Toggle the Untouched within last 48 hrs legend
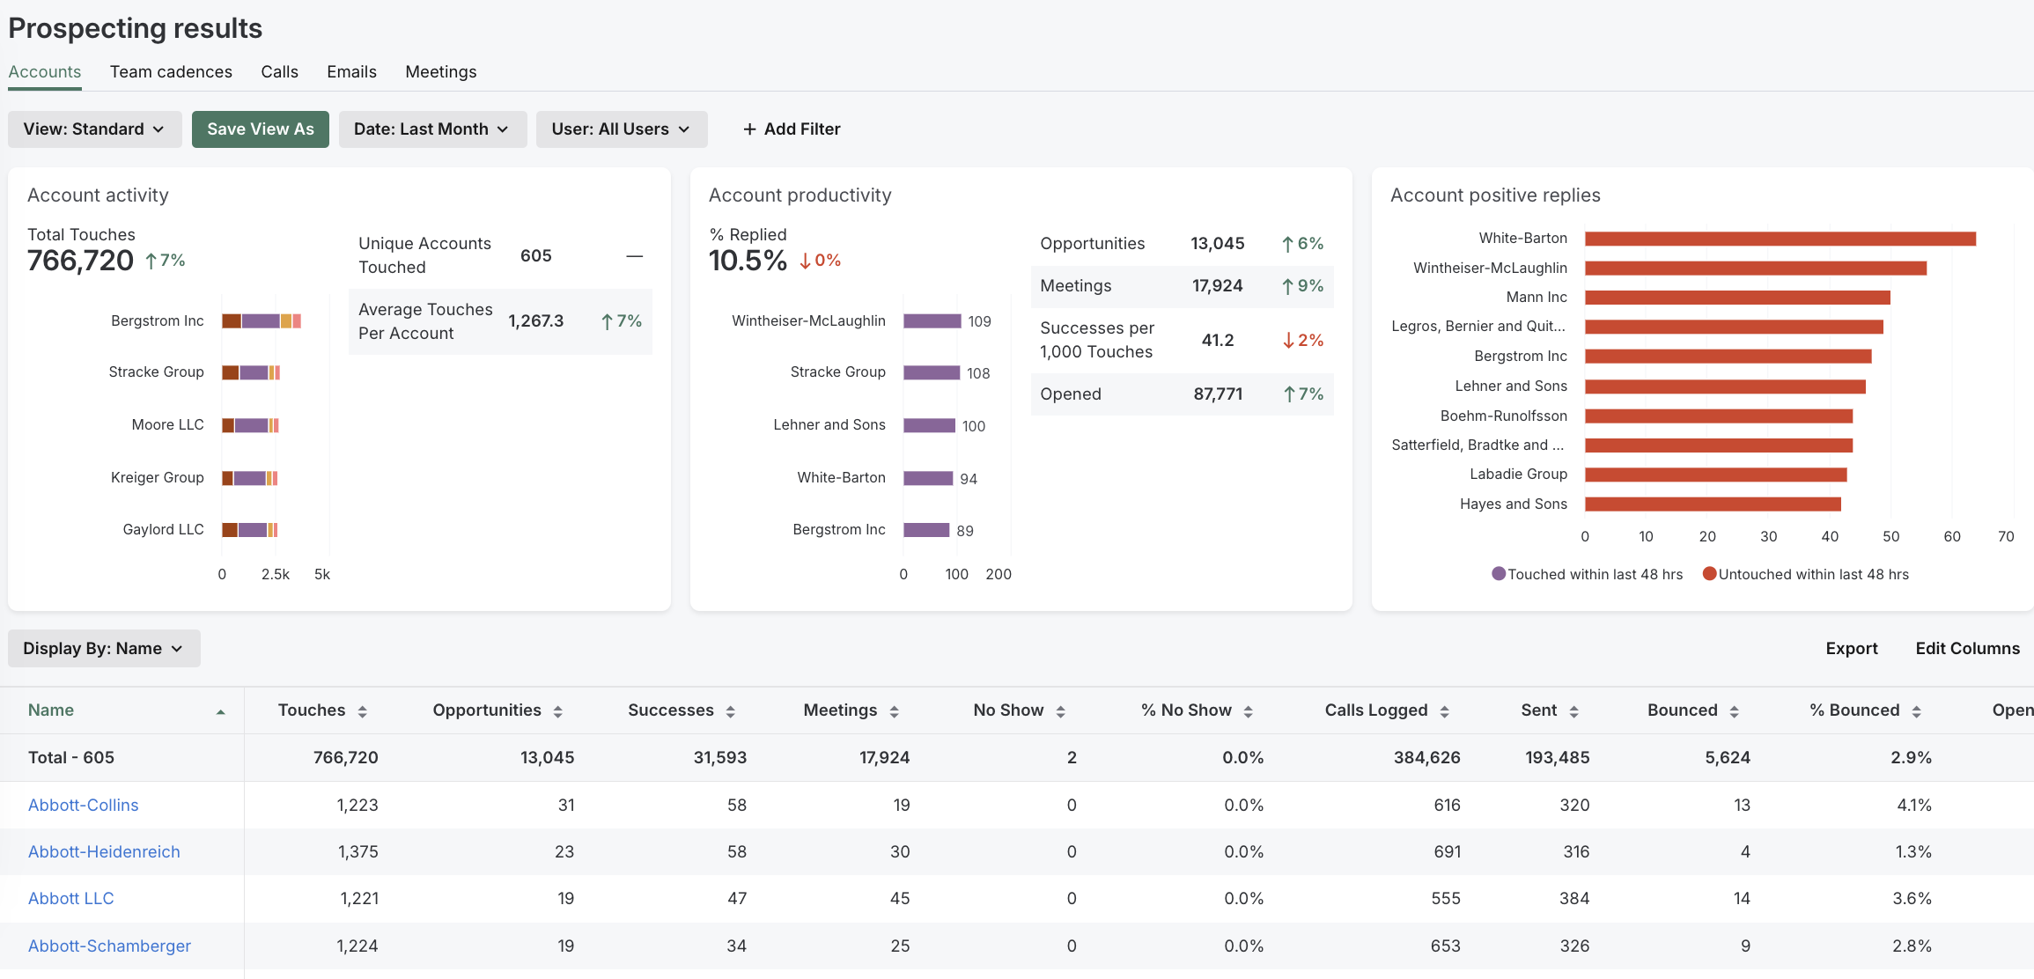Image resolution: width=2034 pixels, height=979 pixels. [x=1807, y=573]
